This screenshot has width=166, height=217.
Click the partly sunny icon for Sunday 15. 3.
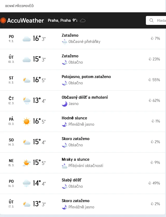[26, 163]
